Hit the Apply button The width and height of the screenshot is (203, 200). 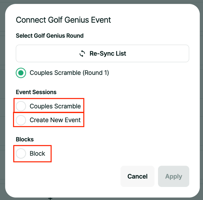pos(174,176)
